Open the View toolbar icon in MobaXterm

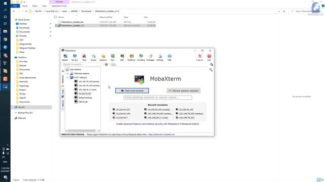click(x=113, y=57)
